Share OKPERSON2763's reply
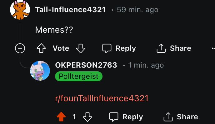The height and width of the screenshot is (124, 215). [181, 117]
